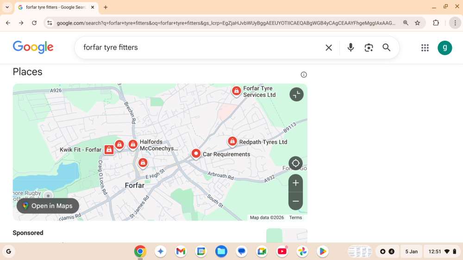Submit search with magnifier icon

pyautogui.click(x=386, y=48)
